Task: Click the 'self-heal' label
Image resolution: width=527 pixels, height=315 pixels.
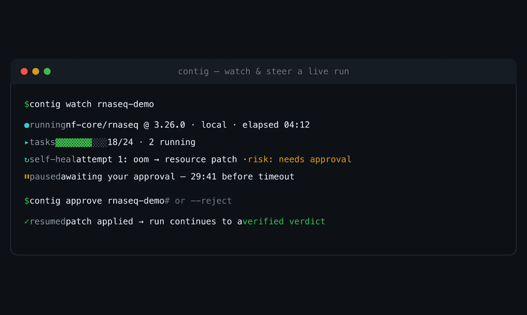Action: pyautogui.click(x=53, y=159)
